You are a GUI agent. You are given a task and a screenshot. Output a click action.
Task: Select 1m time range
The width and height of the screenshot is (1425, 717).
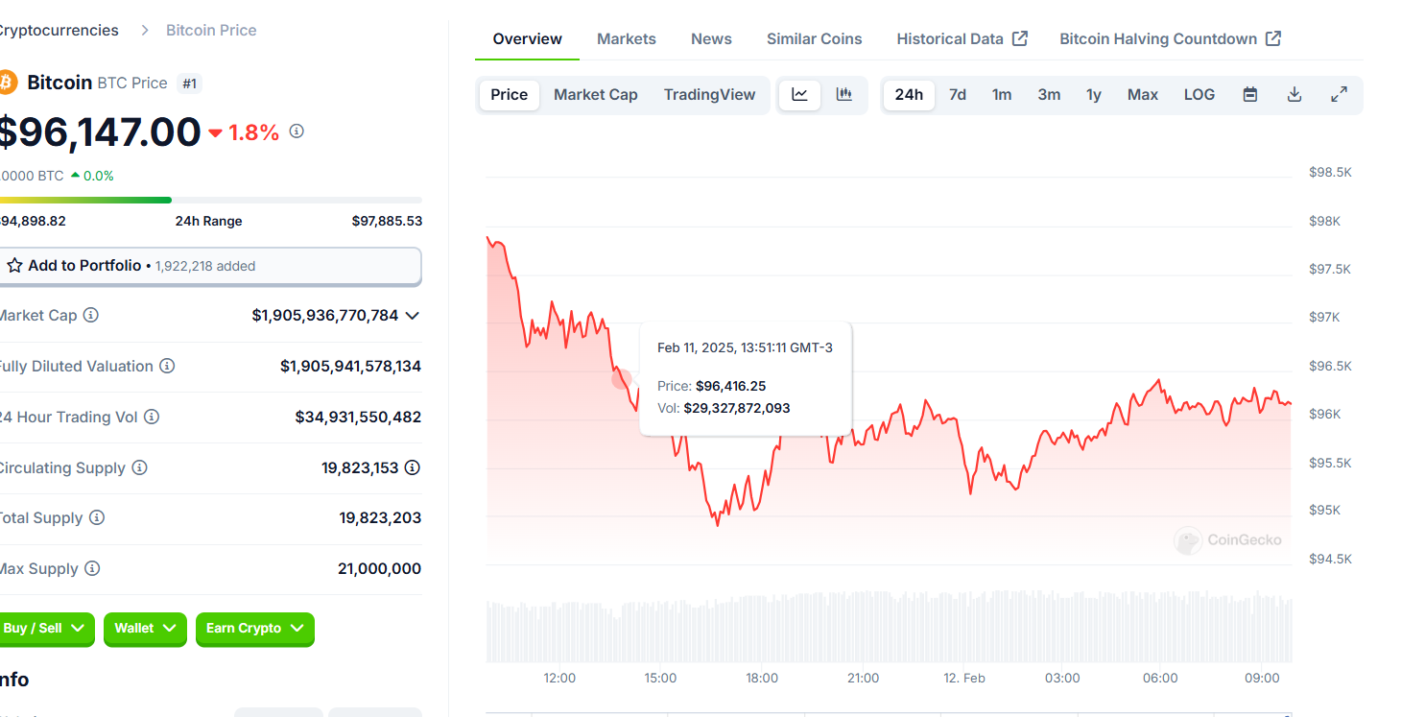1002,94
